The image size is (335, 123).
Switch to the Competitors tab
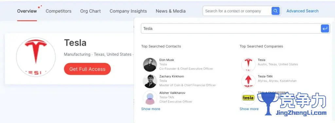59,11
